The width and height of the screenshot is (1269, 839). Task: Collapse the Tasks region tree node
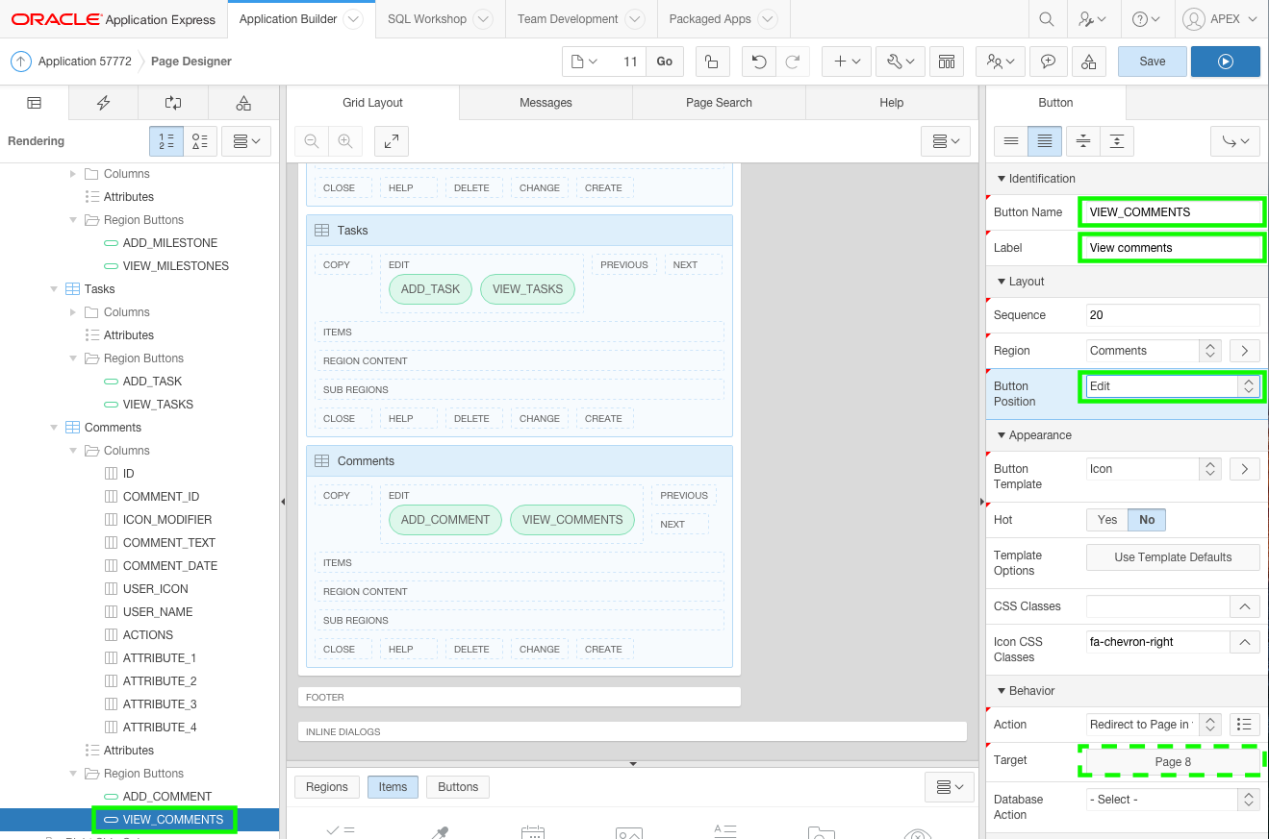coord(54,289)
